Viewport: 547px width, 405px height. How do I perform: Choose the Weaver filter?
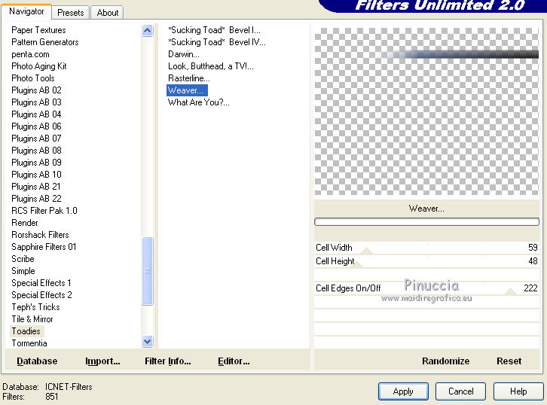click(187, 90)
